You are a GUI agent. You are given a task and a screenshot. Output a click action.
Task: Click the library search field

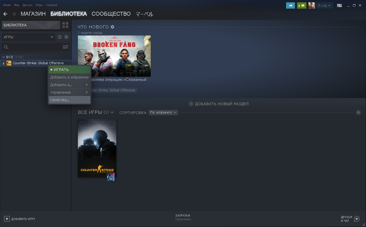35,47
